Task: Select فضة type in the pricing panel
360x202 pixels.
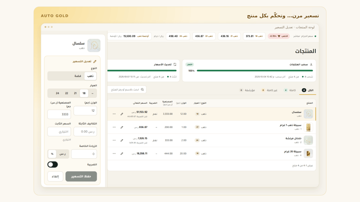Action: tap(77, 76)
